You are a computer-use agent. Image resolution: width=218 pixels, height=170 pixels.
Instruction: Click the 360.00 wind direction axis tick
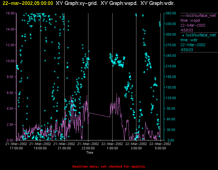pyautogui.click(x=171, y=13)
